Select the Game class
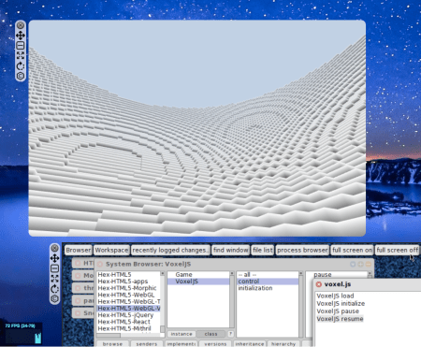The image size is (421, 347). click(x=198, y=275)
